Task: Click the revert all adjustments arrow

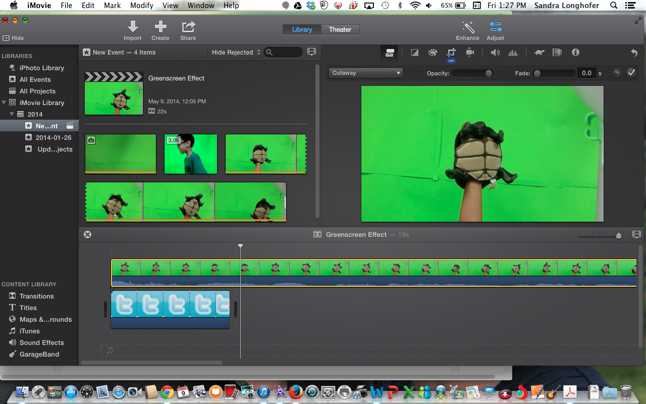Action: click(x=634, y=53)
